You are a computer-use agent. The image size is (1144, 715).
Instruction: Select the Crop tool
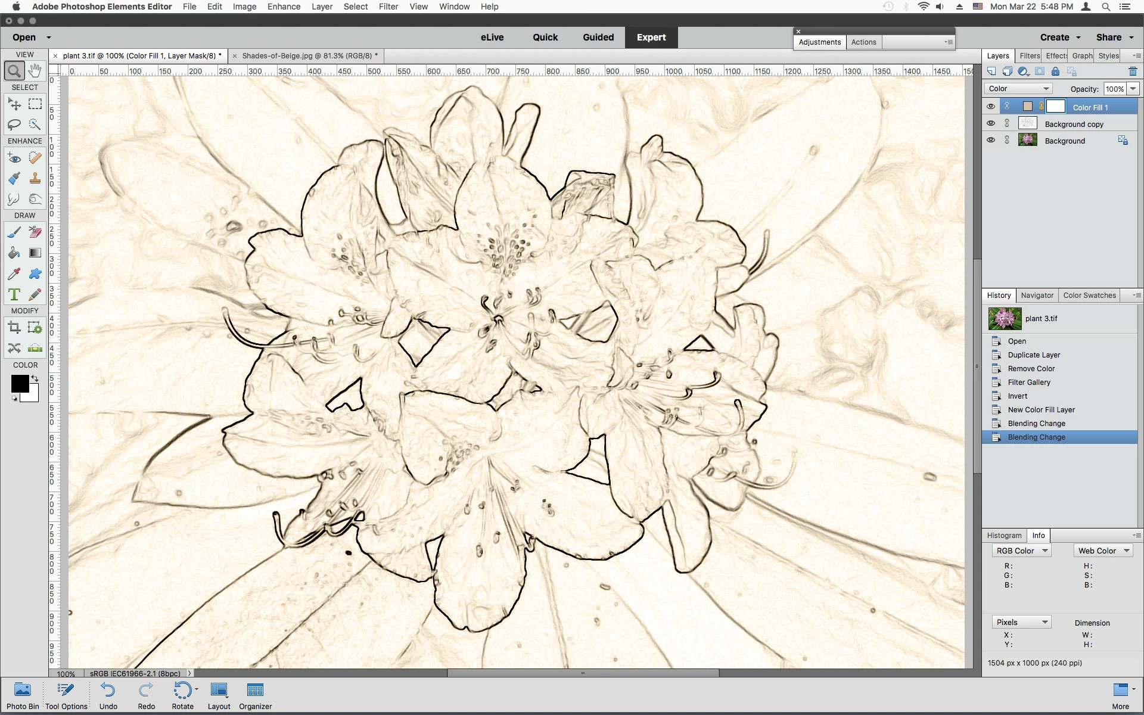14,327
